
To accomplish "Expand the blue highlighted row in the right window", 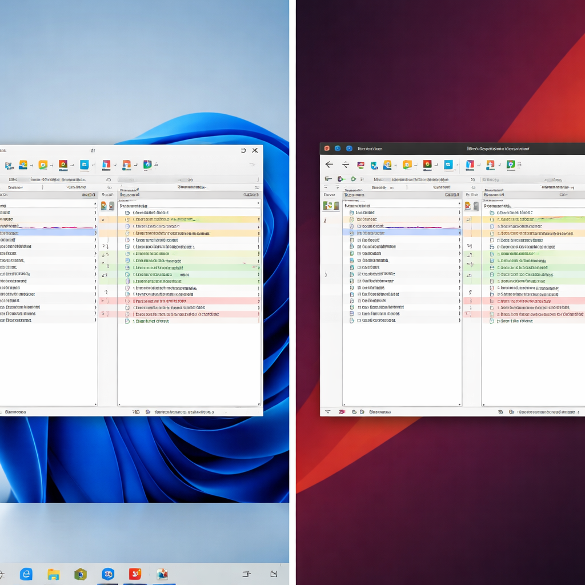I will tap(459, 233).
